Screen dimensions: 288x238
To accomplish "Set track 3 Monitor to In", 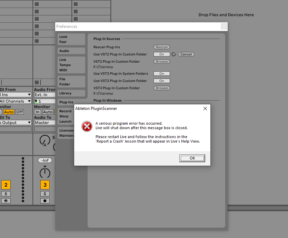I will [x=38, y=112].
